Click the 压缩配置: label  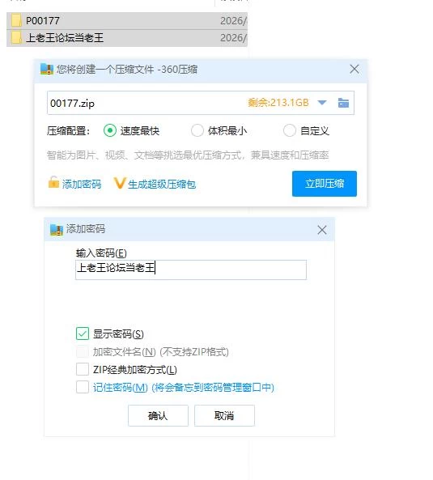68,131
